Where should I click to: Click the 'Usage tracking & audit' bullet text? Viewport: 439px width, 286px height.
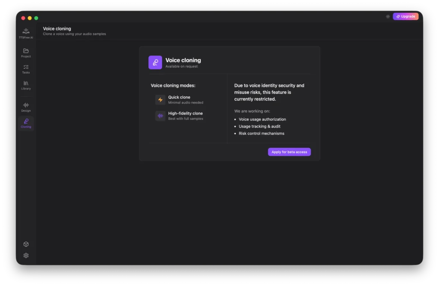pos(259,126)
